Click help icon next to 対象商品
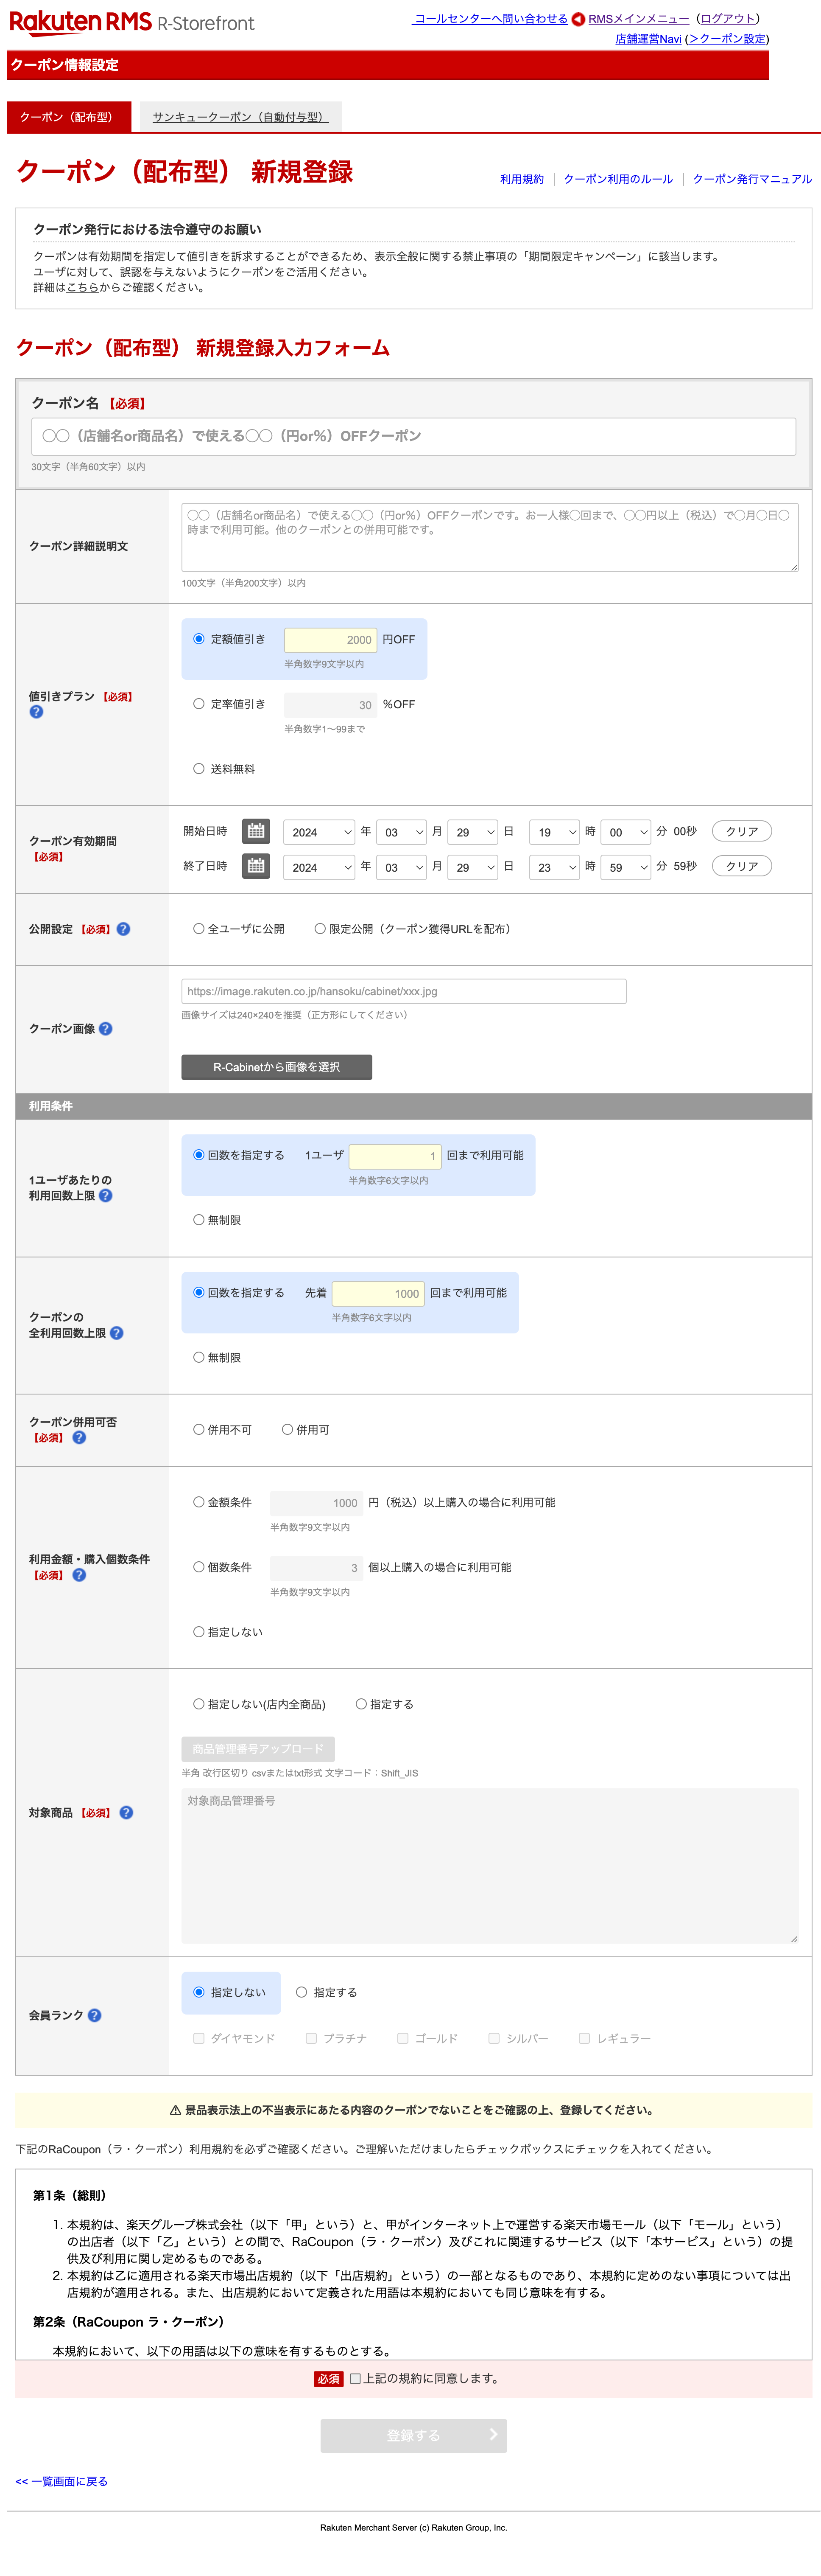The image size is (821, 2576). [x=126, y=1813]
